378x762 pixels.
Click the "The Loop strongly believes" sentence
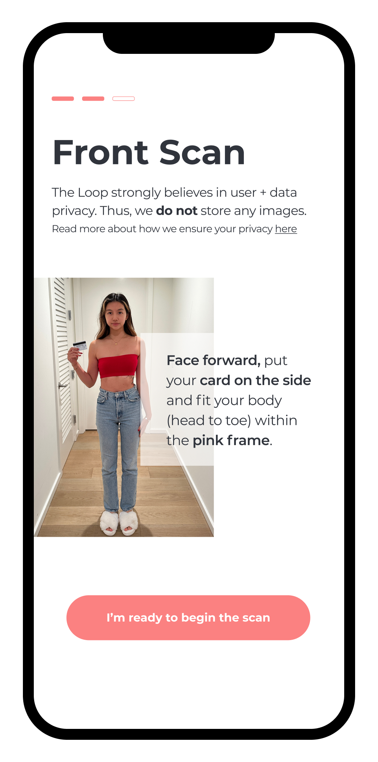[x=179, y=202]
